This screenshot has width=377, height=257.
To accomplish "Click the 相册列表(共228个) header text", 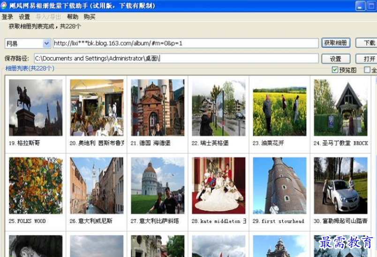I will tap(30, 68).
